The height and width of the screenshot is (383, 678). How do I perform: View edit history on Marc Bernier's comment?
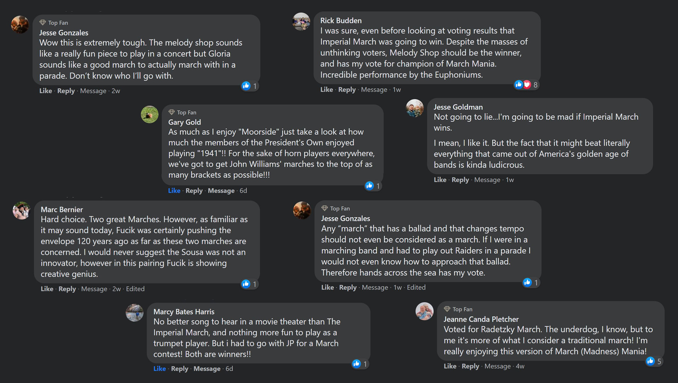click(x=135, y=289)
